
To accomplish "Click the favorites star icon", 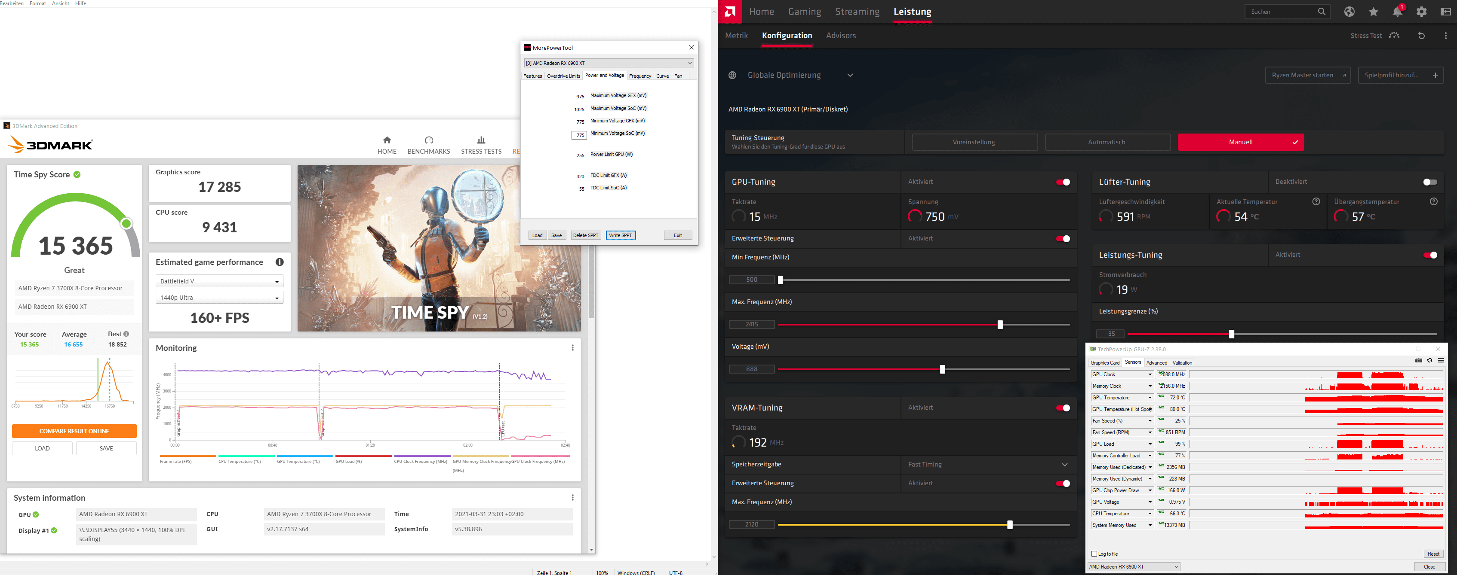I will coord(1373,12).
